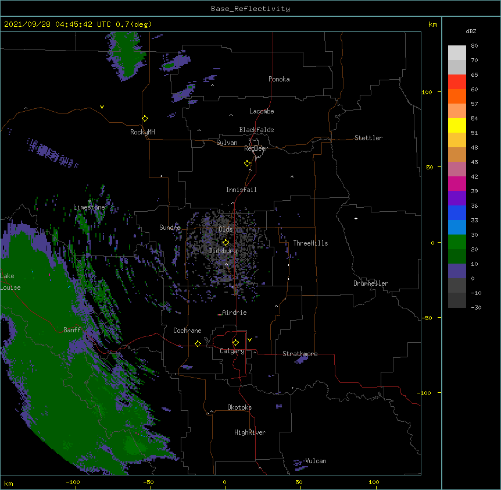Click the magenta 42 dBZ legend swatch
The height and width of the screenshot is (490, 501).
457,183
